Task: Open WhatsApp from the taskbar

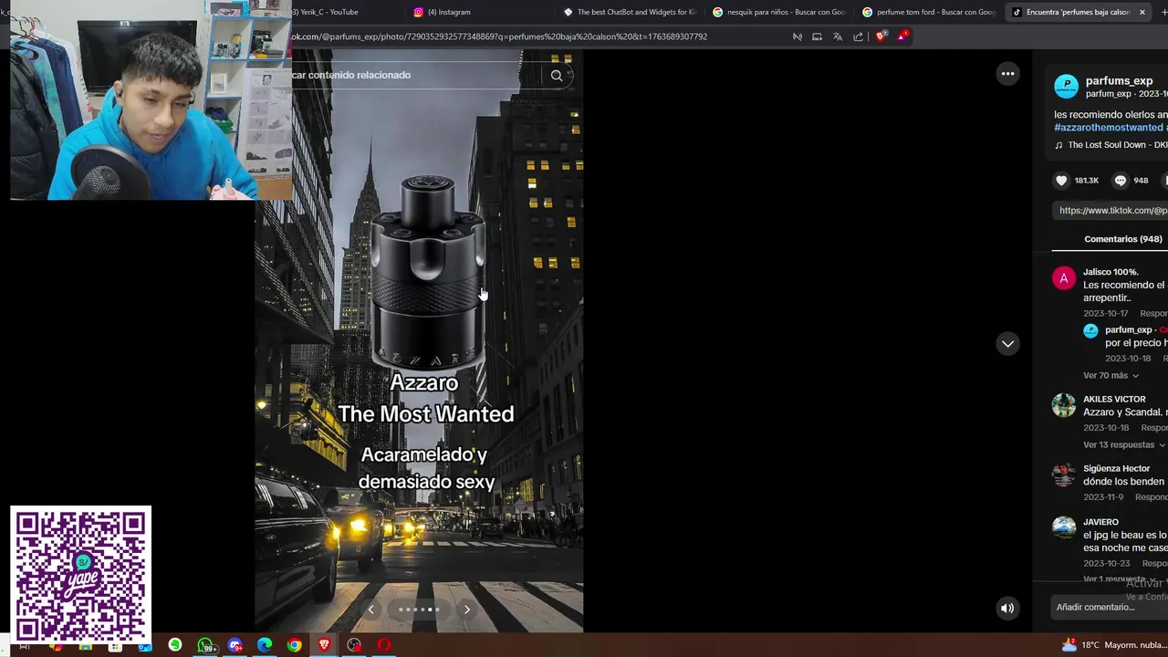Action: point(206,646)
